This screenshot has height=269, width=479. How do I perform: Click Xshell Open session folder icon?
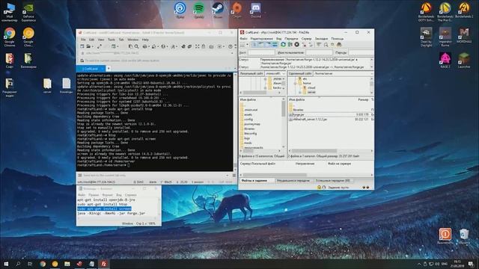click(88, 46)
